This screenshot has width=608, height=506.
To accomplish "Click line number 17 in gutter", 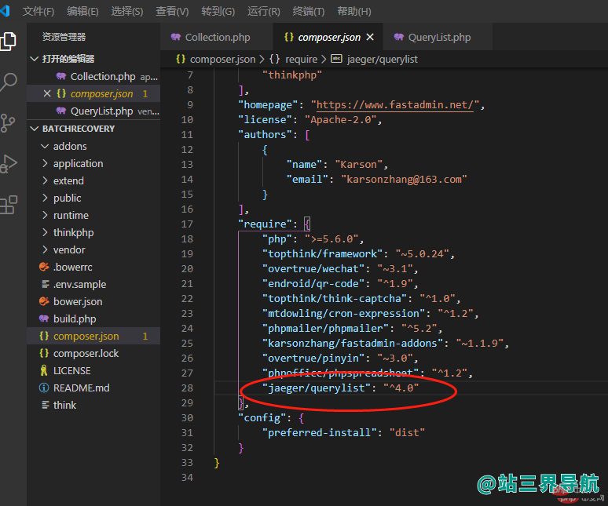I will pyautogui.click(x=187, y=224).
